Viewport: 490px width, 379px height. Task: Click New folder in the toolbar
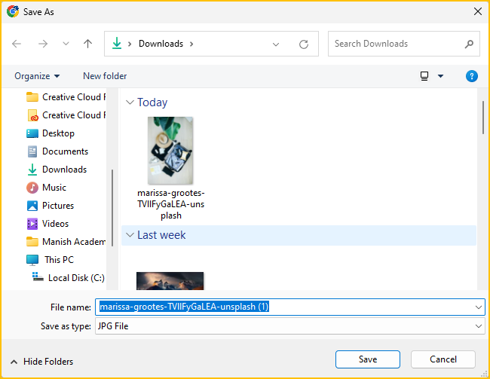[x=105, y=76]
